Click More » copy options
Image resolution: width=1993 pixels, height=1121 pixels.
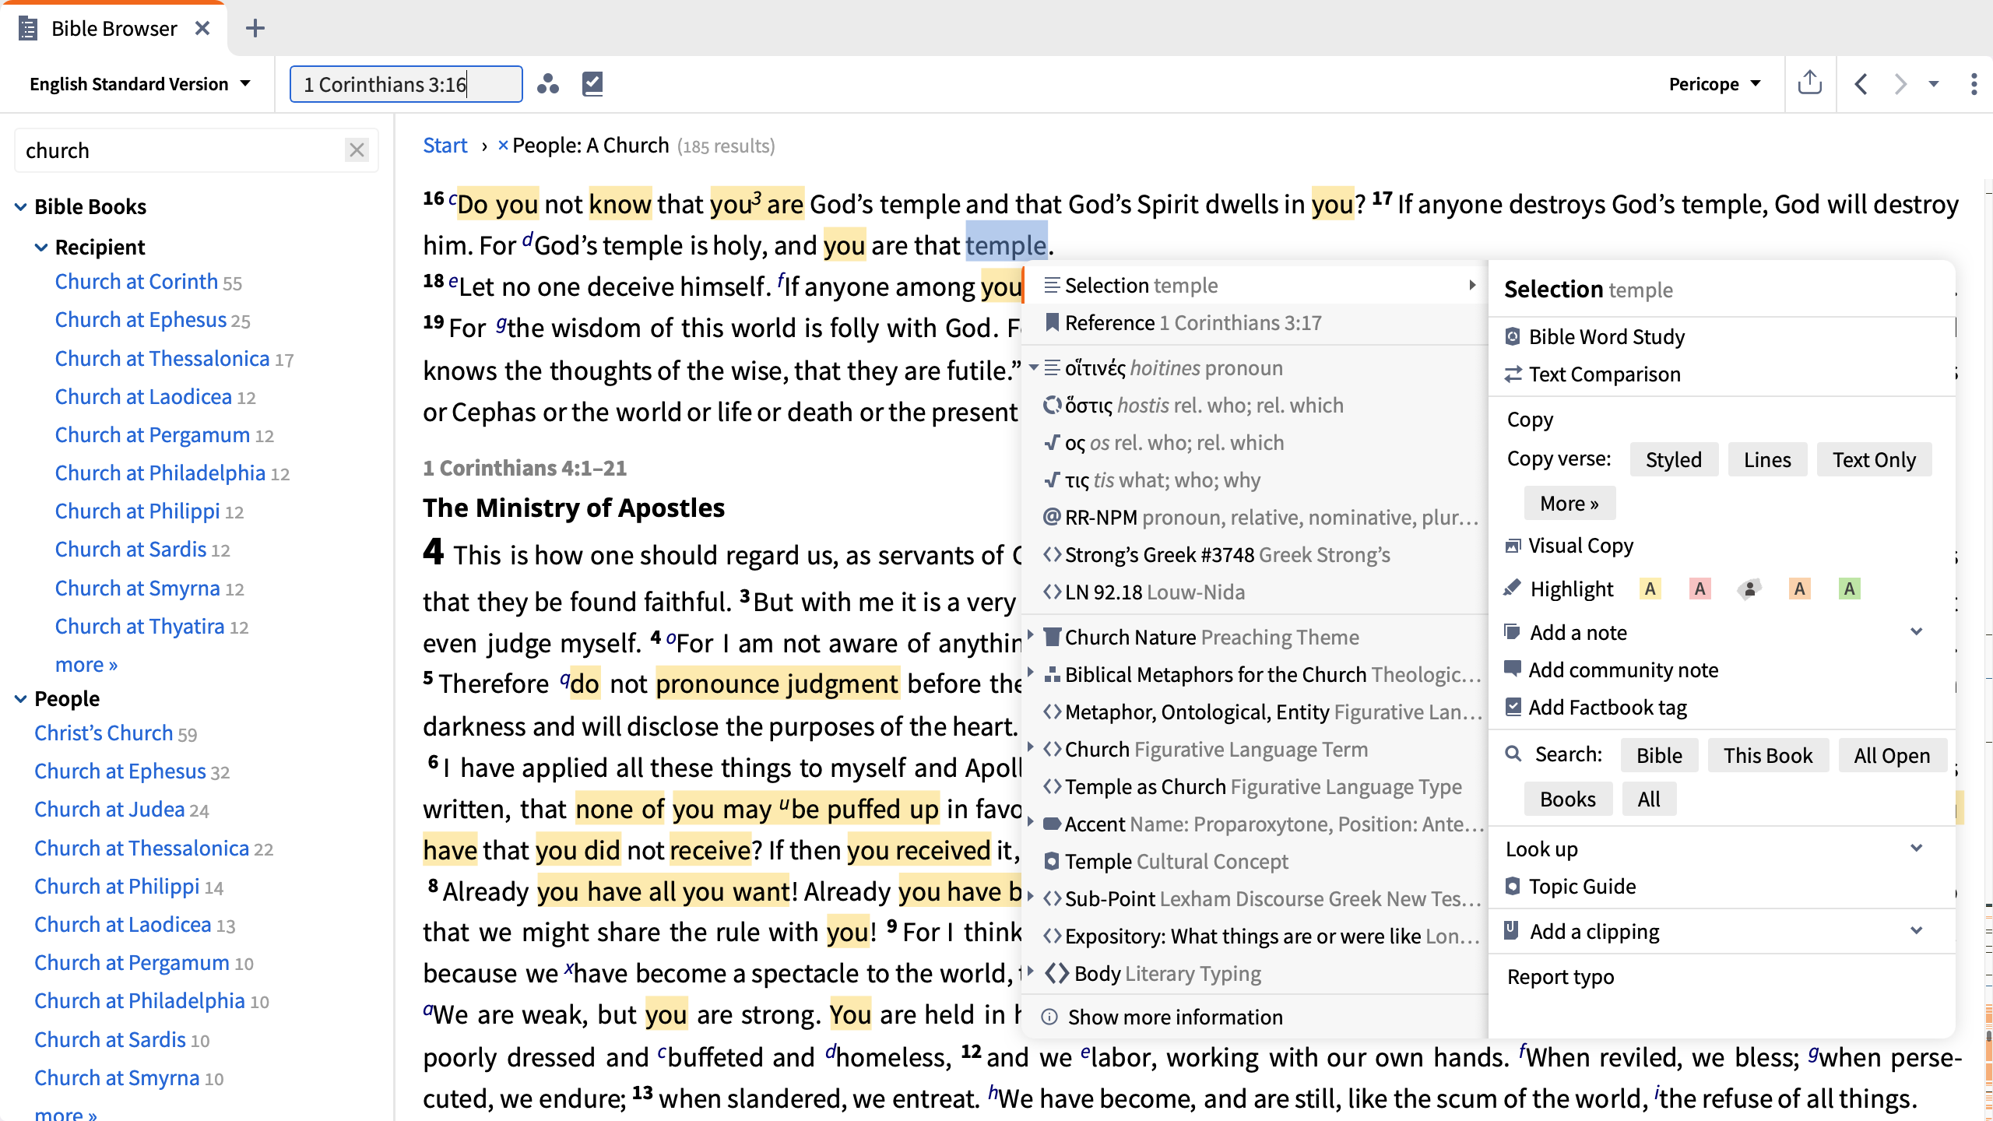point(1569,504)
